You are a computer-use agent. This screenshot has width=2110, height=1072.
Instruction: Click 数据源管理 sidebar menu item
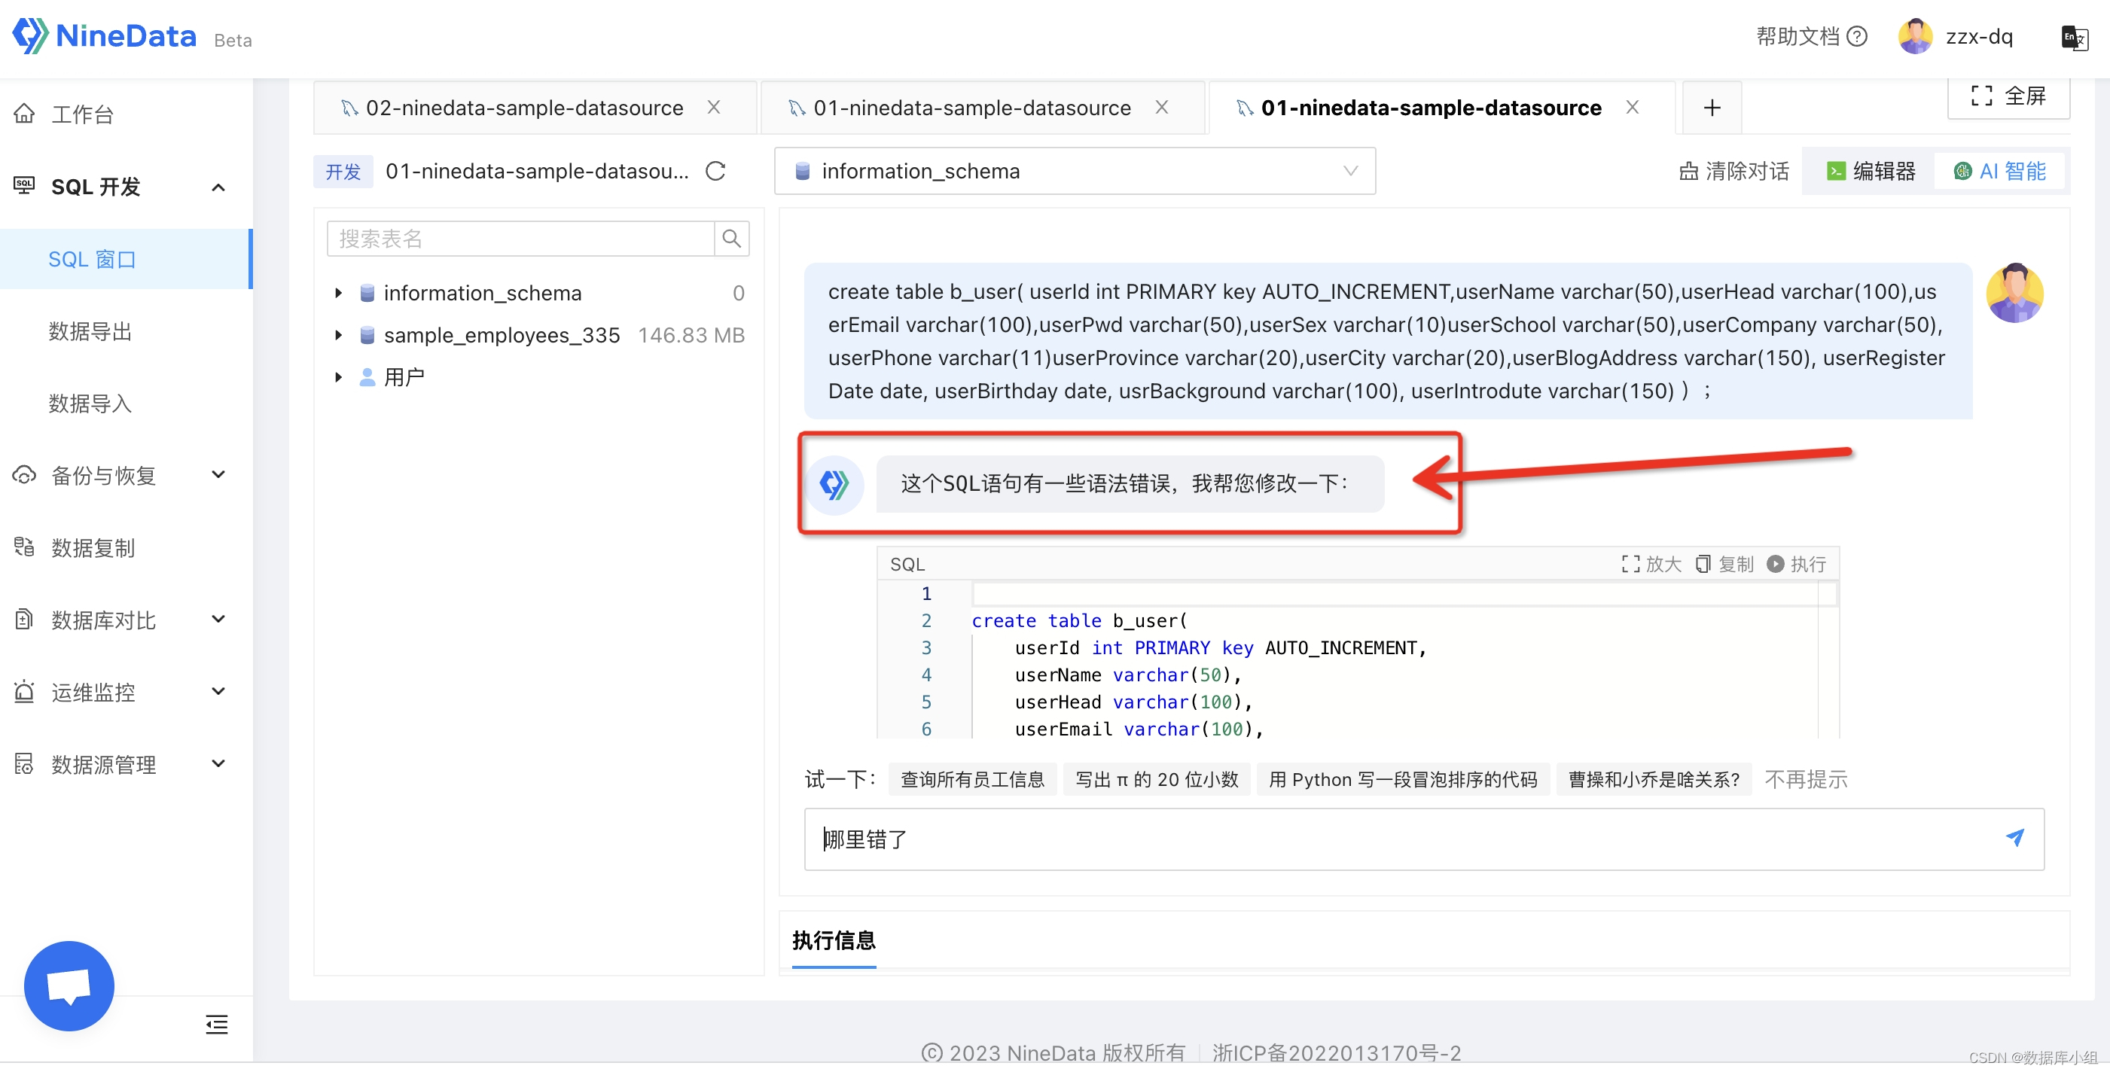[x=109, y=762]
